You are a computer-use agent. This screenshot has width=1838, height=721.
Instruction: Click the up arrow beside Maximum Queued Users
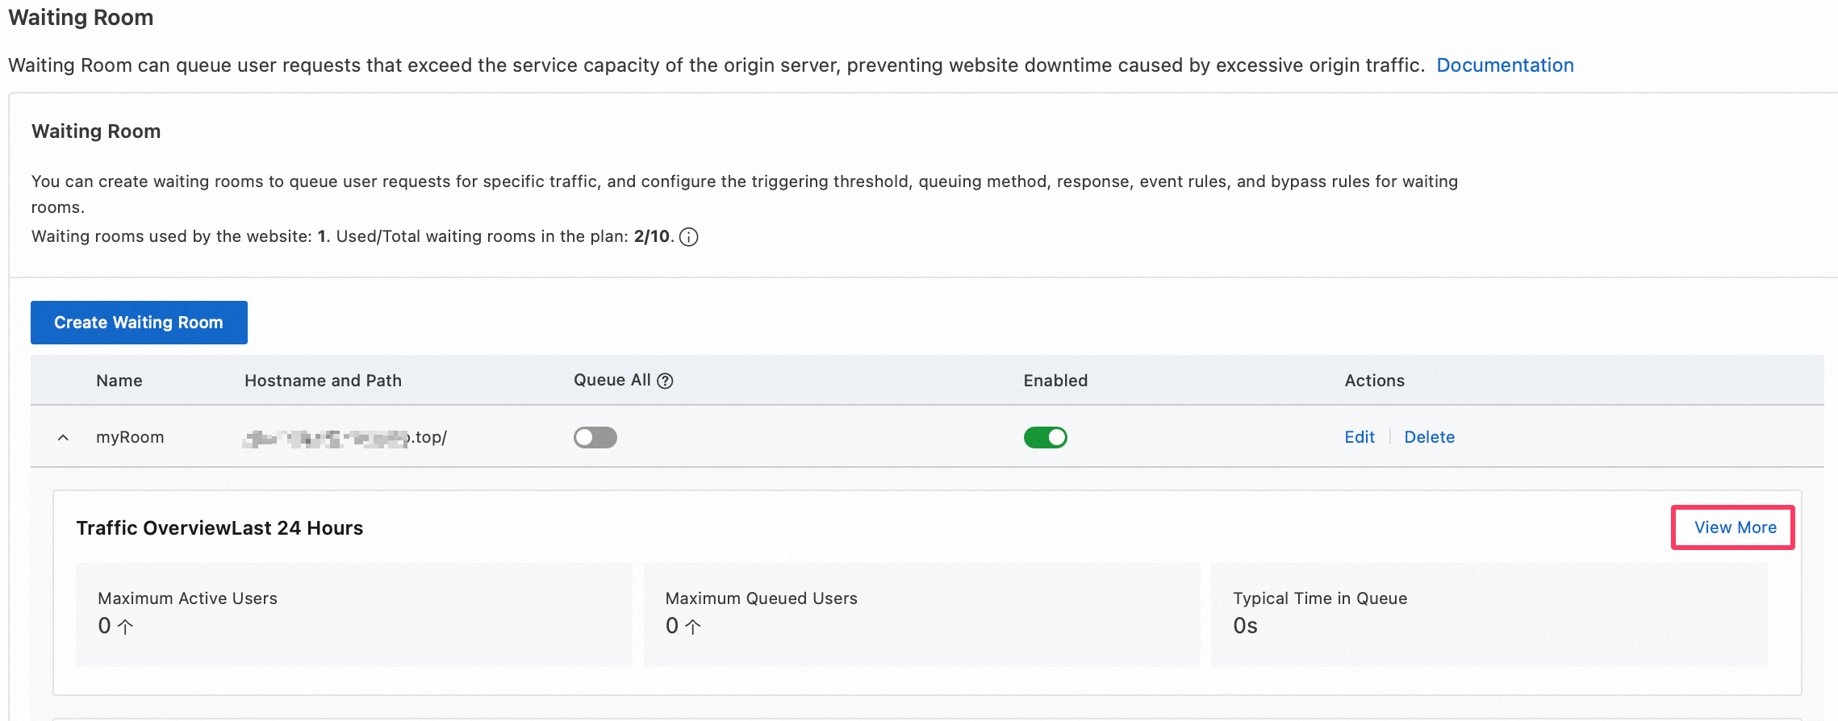(x=693, y=627)
